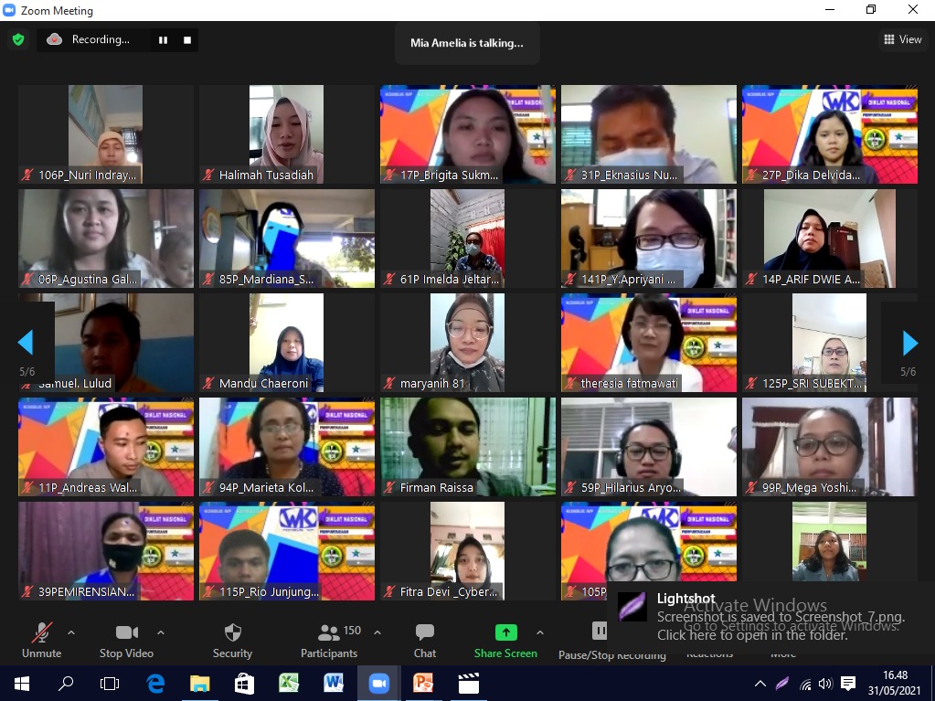Select the Fitra Devi _Cyber video tile
The image size is (935, 701).
pyautogui.click(x=468, y=551)
